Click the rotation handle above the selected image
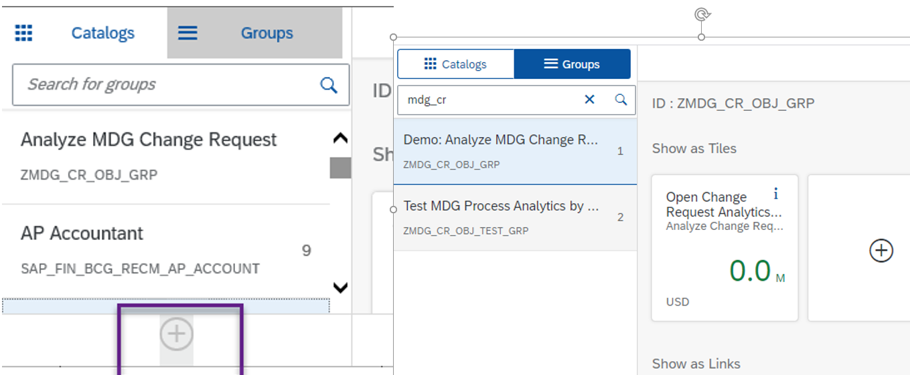910x375 pixels. click(x=701, y=15)
